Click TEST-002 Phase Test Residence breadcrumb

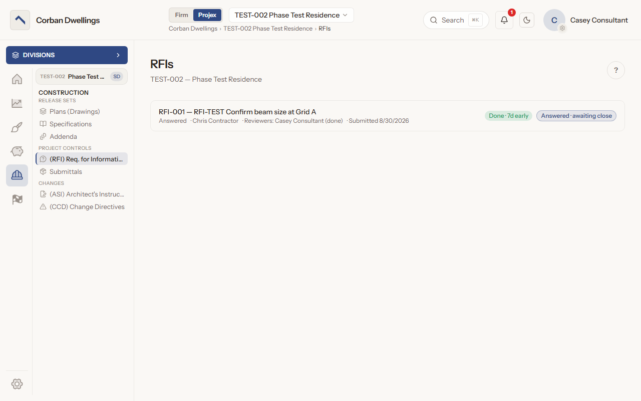click(268, 29)
